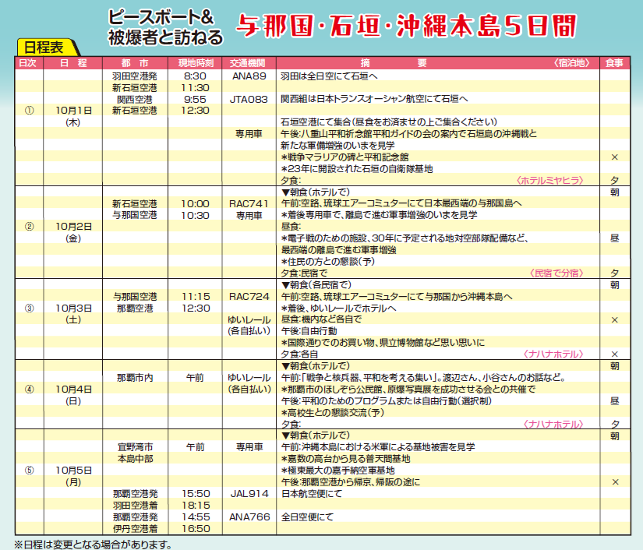The height and width of the screenshot is (550, 643).
Task: Open the 民宿で分宿 accommodation note
Action: pos(556,273)
